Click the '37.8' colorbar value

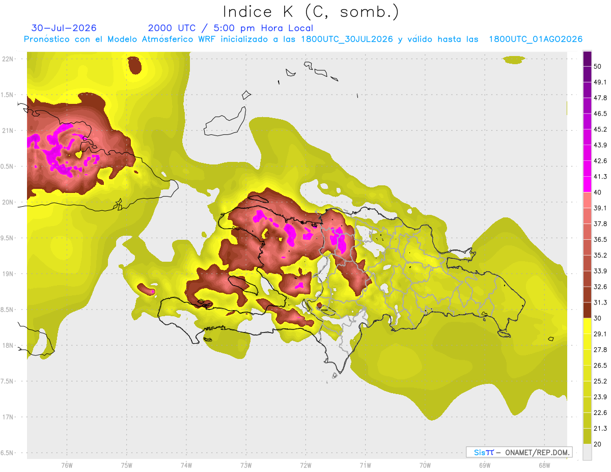tap(600, 224)
